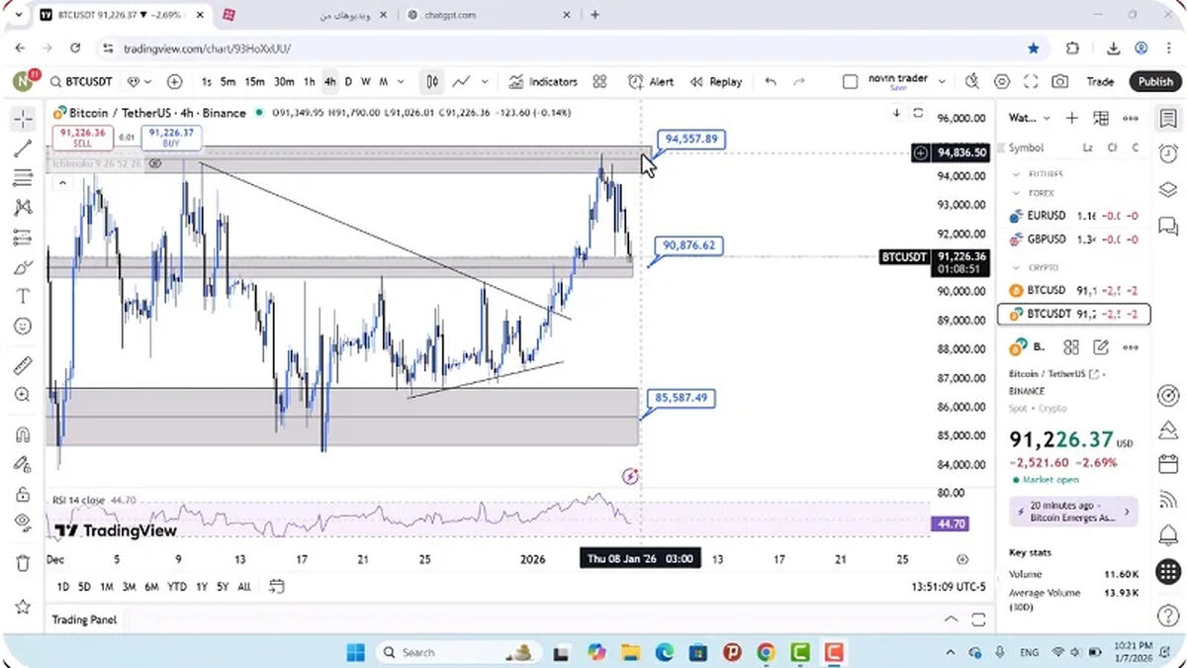This screenshot has height=668, width=1187.
Task: Select the 1s timeframe
Action: [206, 82]
